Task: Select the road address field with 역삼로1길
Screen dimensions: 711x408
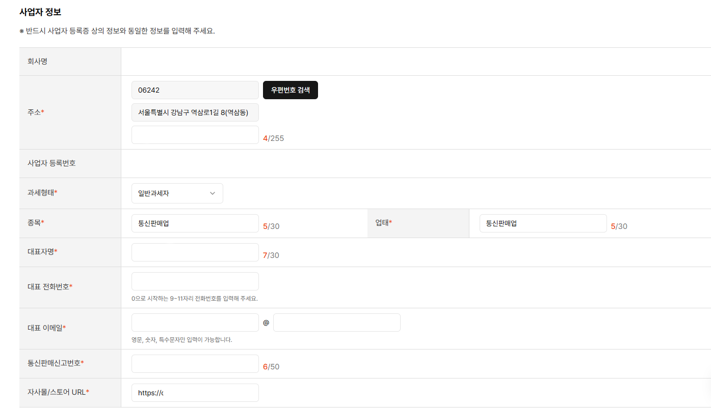Action: [x=195, y=112]
